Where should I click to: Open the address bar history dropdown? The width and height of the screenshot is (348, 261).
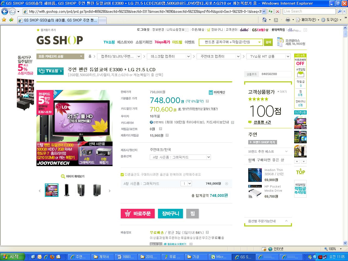pyautogui.click(x=263, y=11)
